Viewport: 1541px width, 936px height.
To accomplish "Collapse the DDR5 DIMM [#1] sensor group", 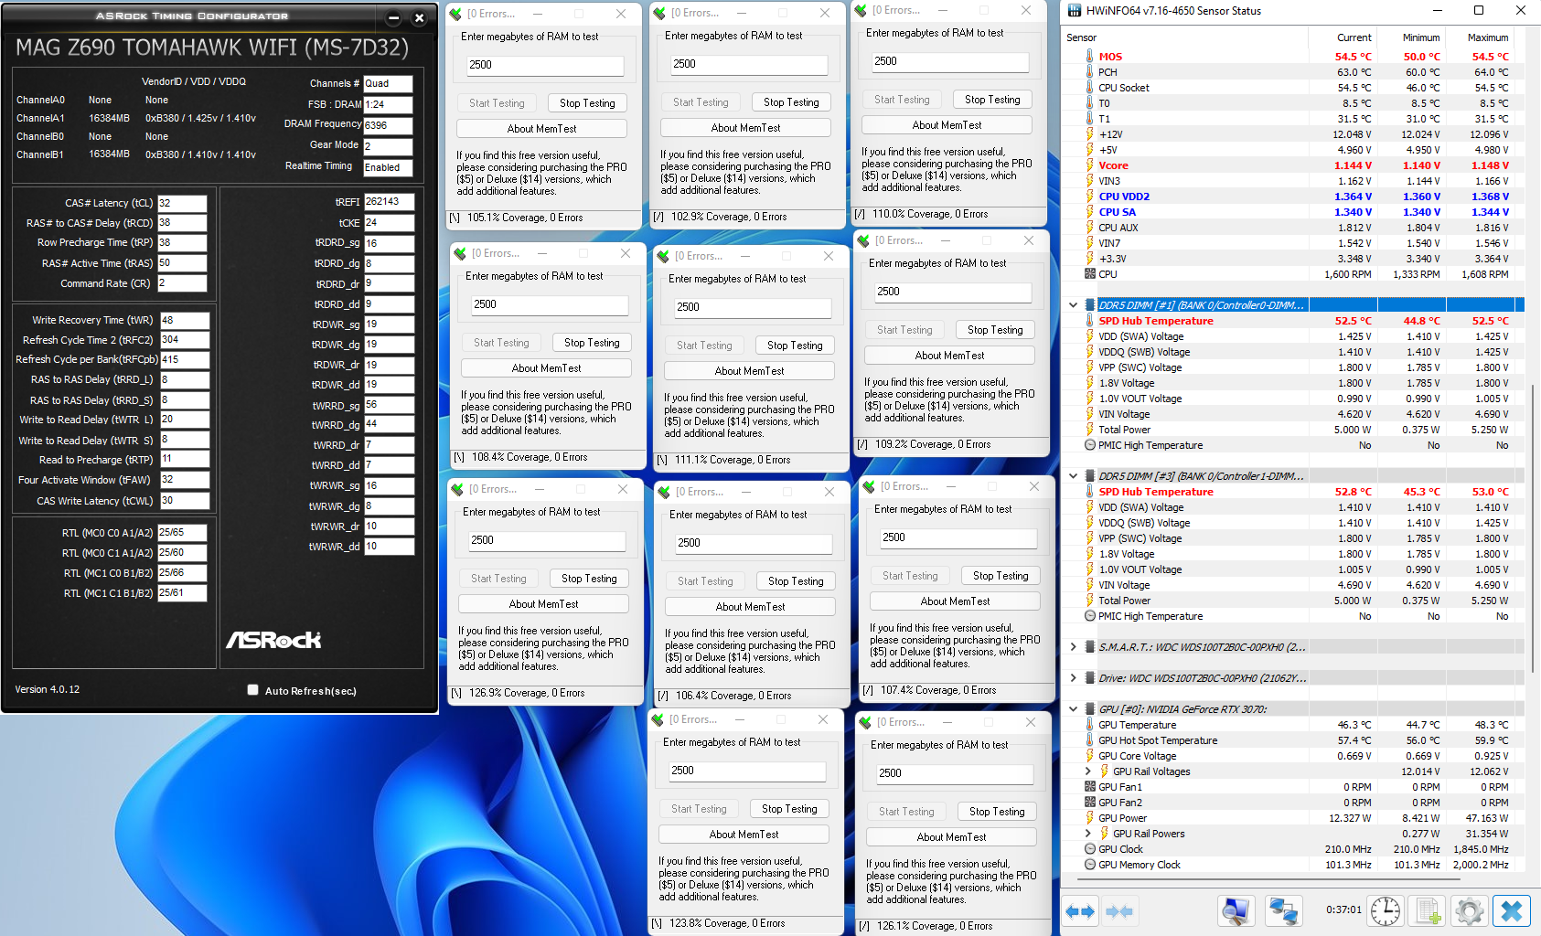I will (1073, 305).
